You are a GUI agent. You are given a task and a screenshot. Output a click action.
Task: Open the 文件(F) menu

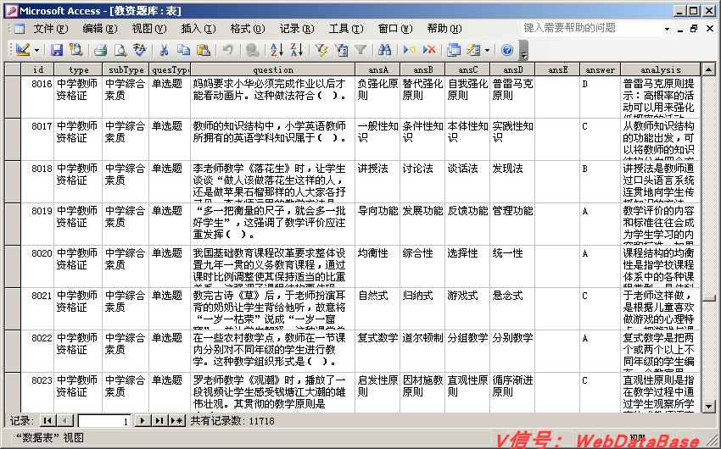pos(51,29)
